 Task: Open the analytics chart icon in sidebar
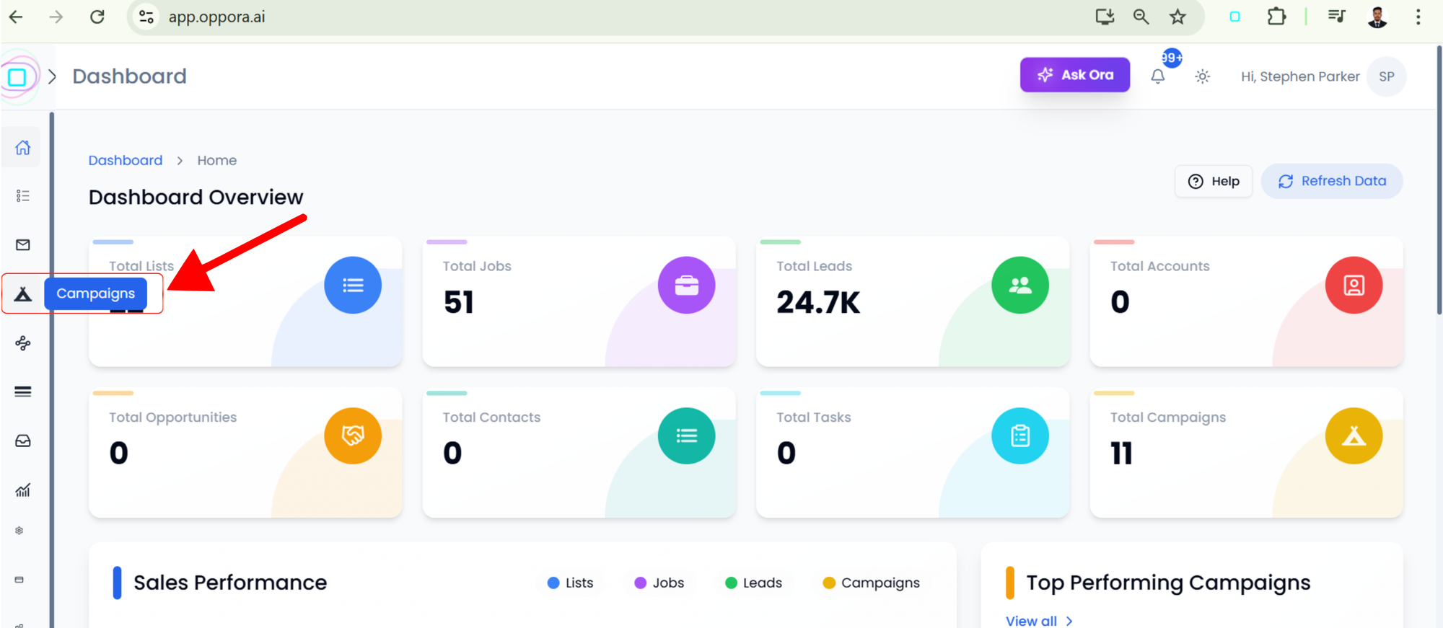point(23,490)
